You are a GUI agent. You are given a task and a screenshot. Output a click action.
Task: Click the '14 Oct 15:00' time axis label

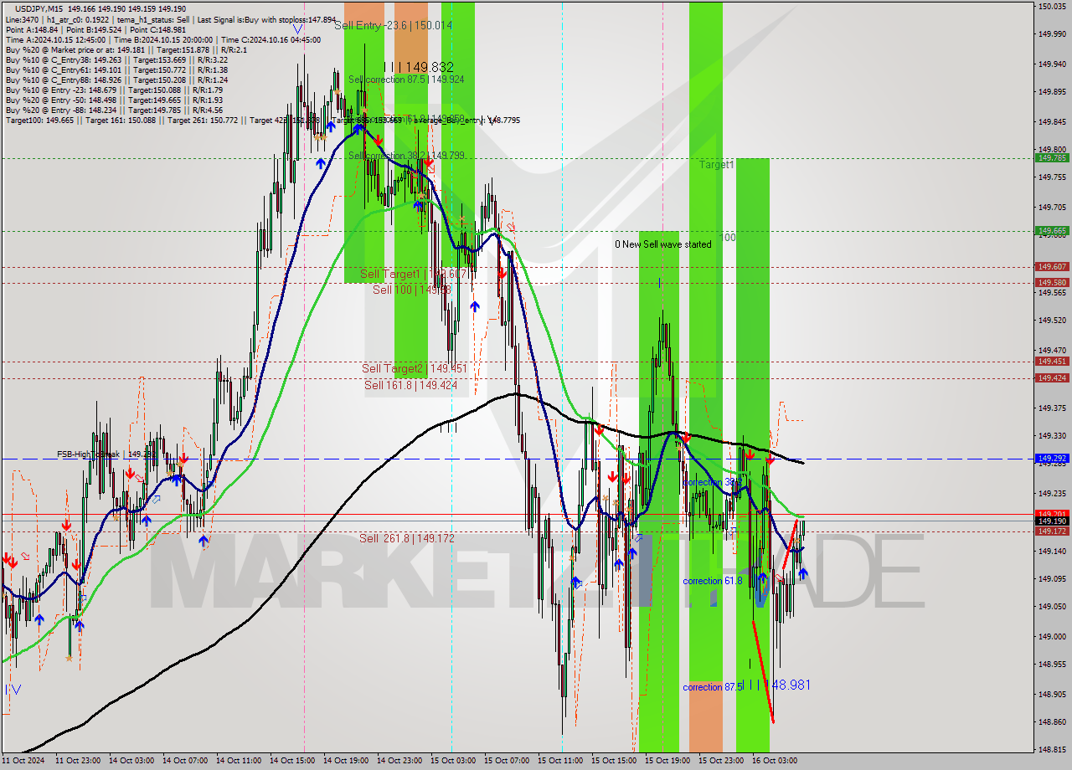click(291, 761)
